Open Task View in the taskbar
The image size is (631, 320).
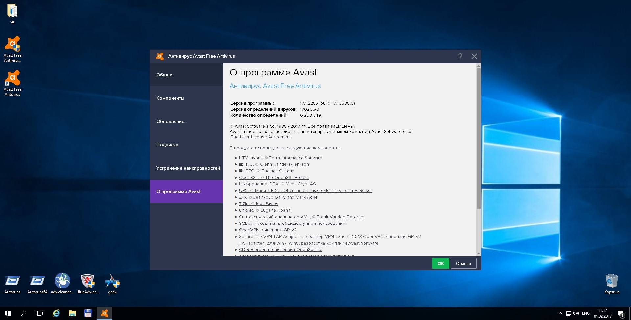pos(39,313)
